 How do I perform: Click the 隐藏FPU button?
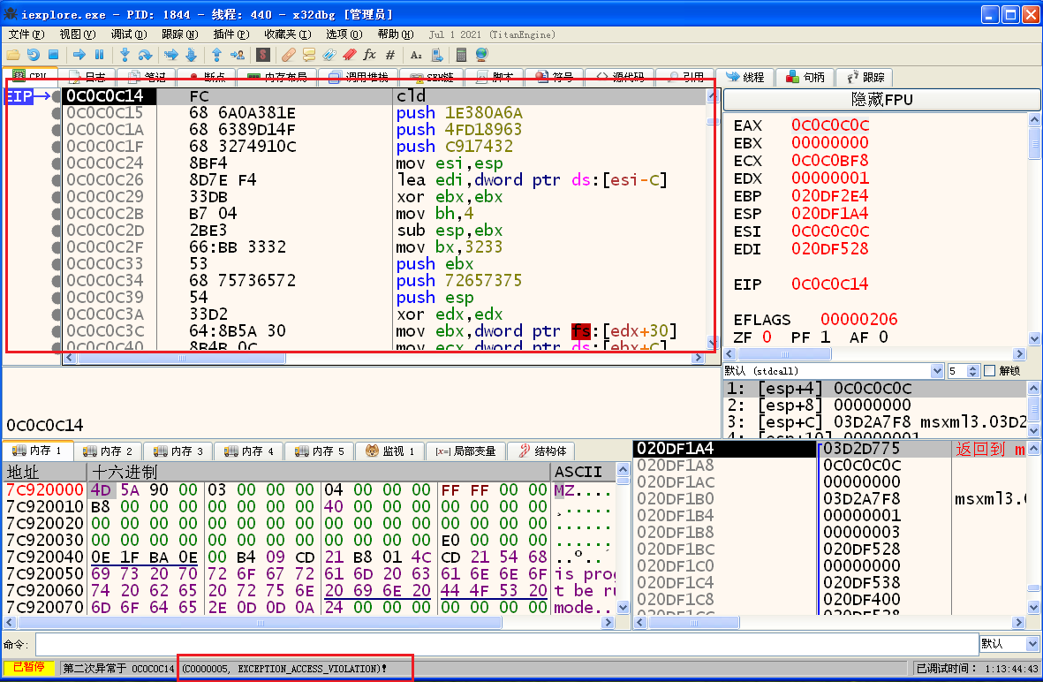pyautogui.click(x=881, y=100)
